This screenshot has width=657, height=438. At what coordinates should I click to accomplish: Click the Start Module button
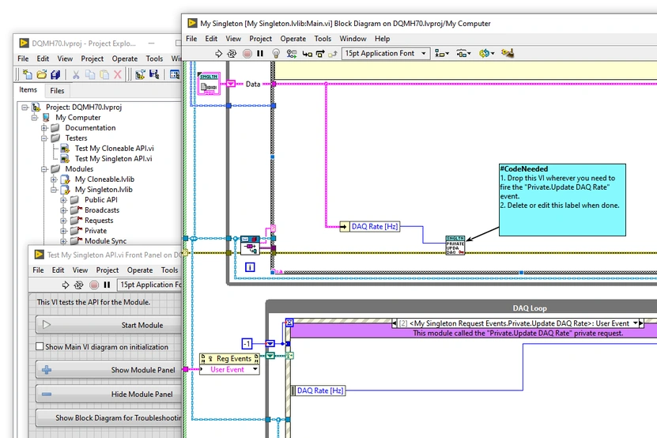click(110, 325)
